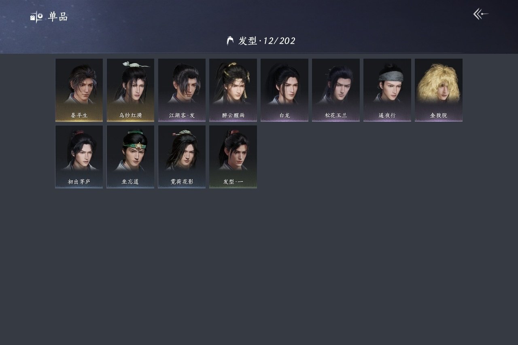Screen dimensions: 518x345
Task: Choose the 坐忘道 green headband hairstyle
Action: point(130,157)
